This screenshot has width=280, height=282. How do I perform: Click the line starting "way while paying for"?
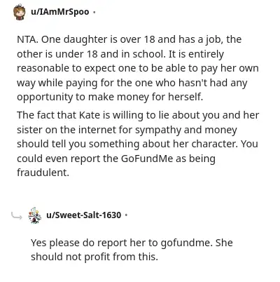(132, 83)
